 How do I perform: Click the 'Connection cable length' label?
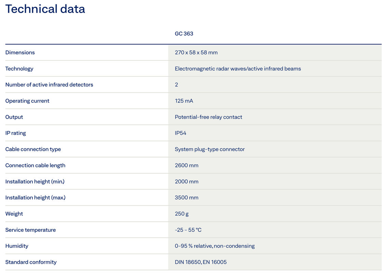[35, 166]
